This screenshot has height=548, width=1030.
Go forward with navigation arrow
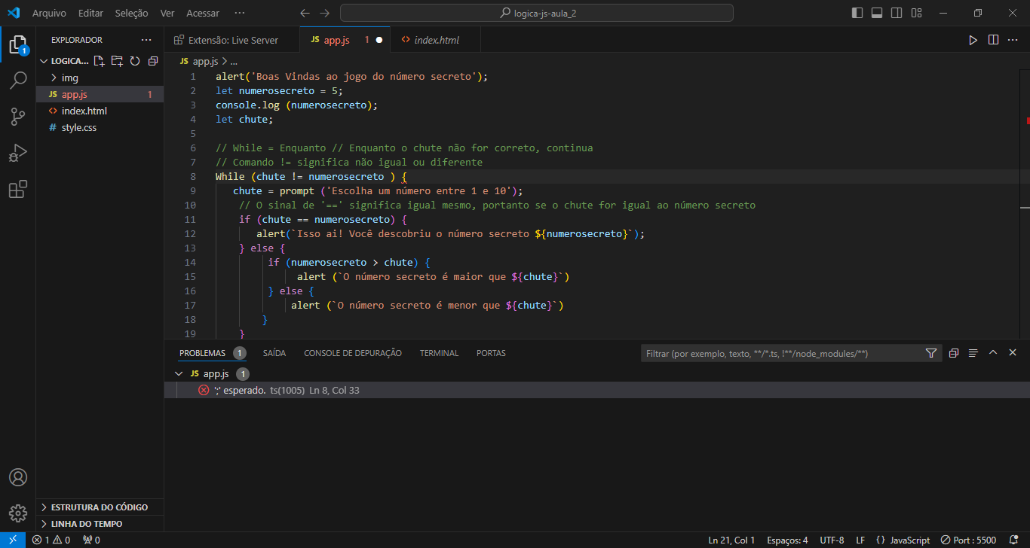point(324,13)
